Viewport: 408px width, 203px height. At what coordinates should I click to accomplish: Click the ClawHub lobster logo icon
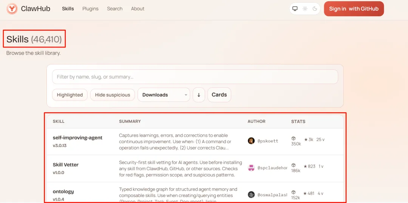point(12,9)
